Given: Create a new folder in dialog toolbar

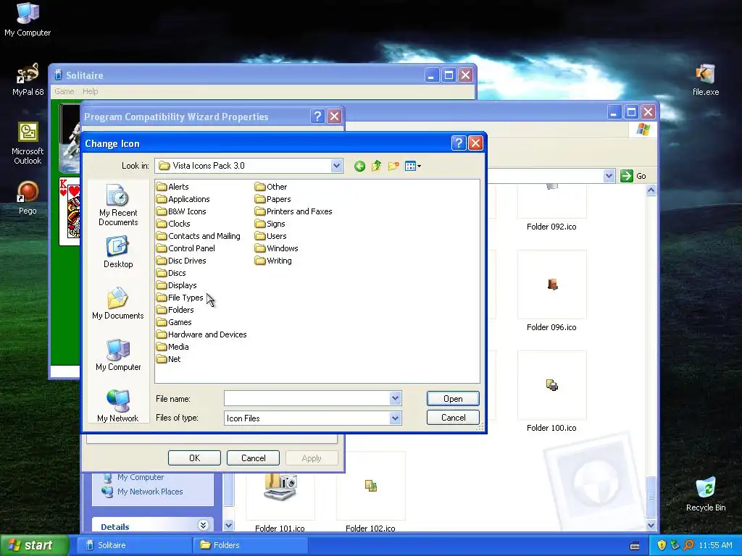Looking at the screenshot, I should point(393,166).
